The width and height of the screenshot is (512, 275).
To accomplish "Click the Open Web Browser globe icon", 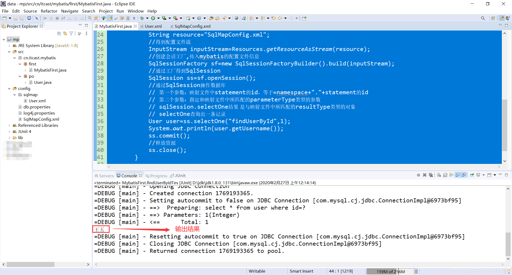I will pos(236,18).
